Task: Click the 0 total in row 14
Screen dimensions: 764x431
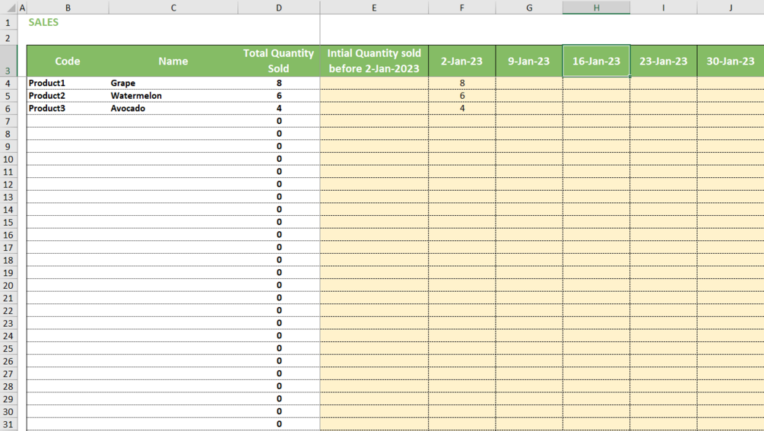Action: (279, 210)
